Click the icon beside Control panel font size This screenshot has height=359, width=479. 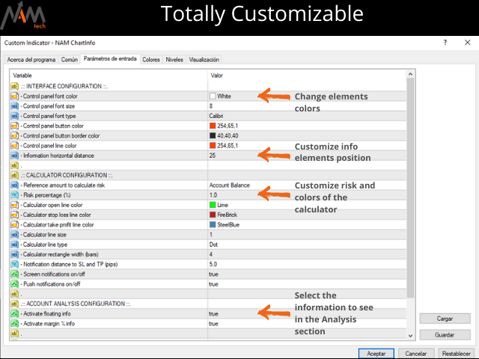point(14,106)
